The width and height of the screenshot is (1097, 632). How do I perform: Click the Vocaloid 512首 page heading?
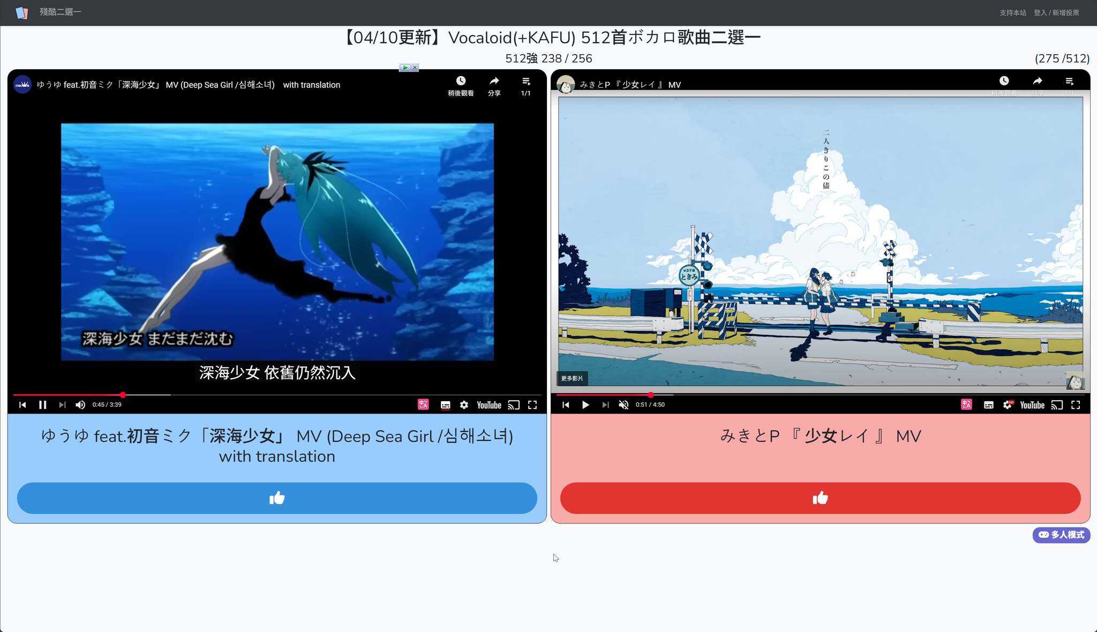pyautogui.click(x=551, y=37)
